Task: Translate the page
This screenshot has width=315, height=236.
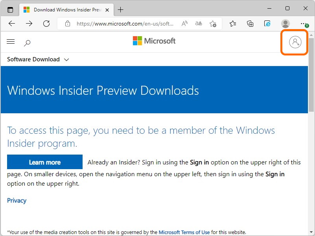Action: click(x=199, y=24)
